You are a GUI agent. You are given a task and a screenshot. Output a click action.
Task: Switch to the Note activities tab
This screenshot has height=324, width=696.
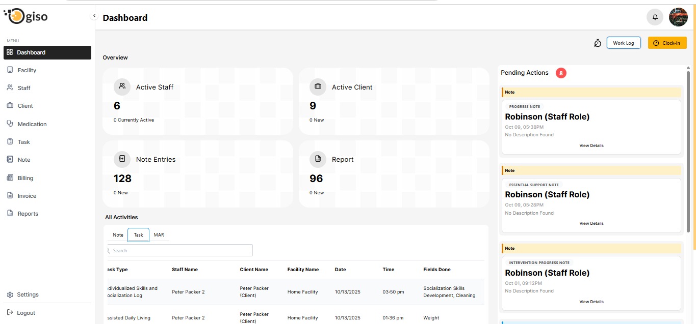pyautogui.click(x=118, y=235)
